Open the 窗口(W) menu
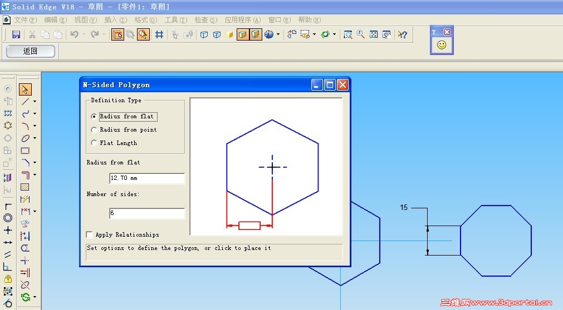The height and width of the screenshot is (310, 563). tap(280, 20)
